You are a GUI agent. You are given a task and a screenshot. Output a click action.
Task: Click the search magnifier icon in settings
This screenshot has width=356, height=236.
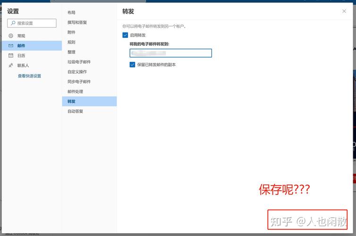[x=13, y=23]
